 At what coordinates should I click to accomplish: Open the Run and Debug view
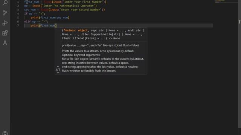point(5,23)
